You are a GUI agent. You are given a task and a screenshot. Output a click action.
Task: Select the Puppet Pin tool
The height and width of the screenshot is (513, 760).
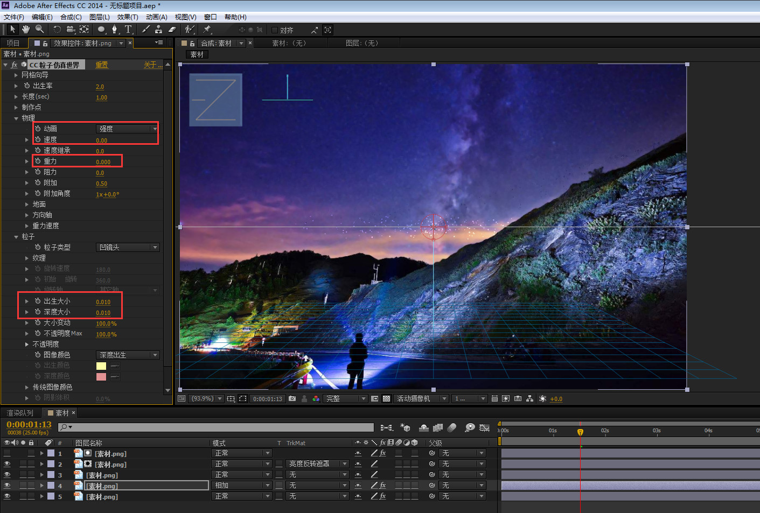(x=207, y=30)
